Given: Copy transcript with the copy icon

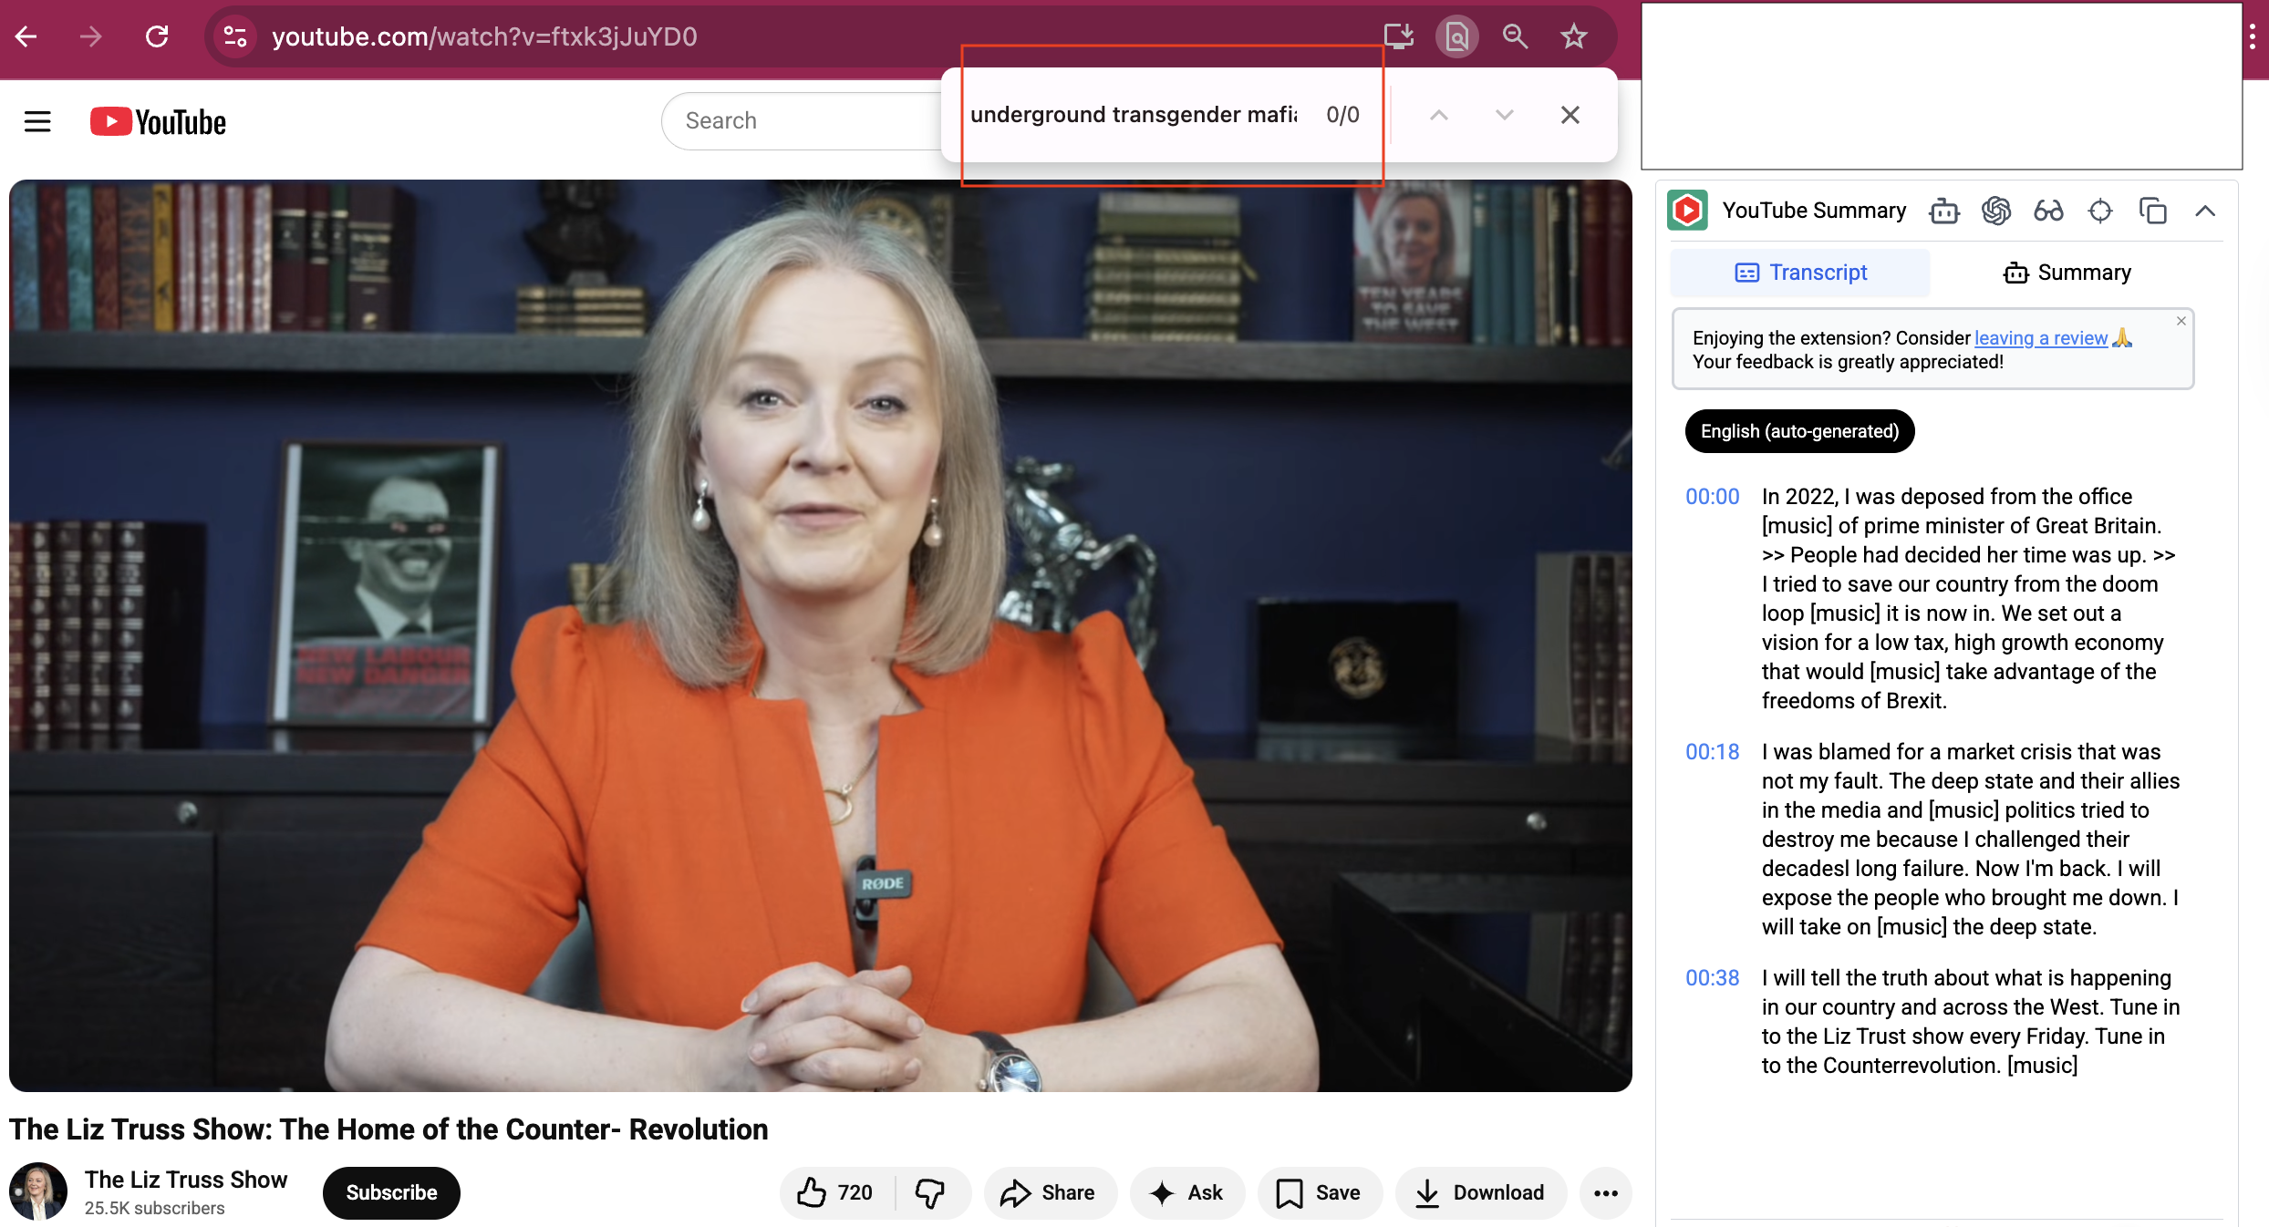Looking at the screenshot, I should pyautogui.click(x=2152, y=211).
